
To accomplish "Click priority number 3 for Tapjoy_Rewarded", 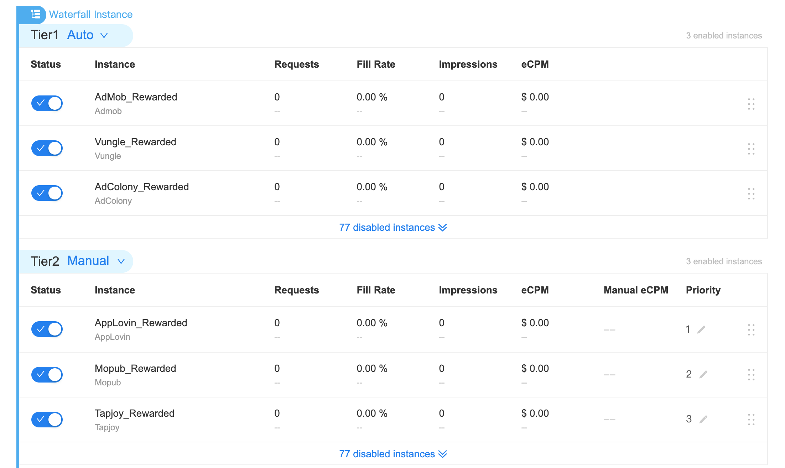I will pos(689,419).
